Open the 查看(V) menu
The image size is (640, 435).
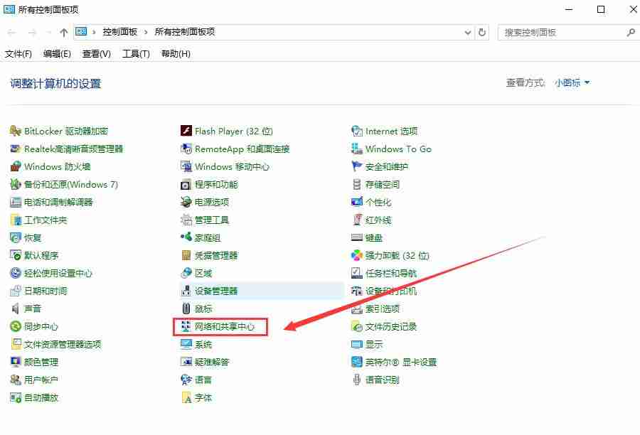point(95,53)
